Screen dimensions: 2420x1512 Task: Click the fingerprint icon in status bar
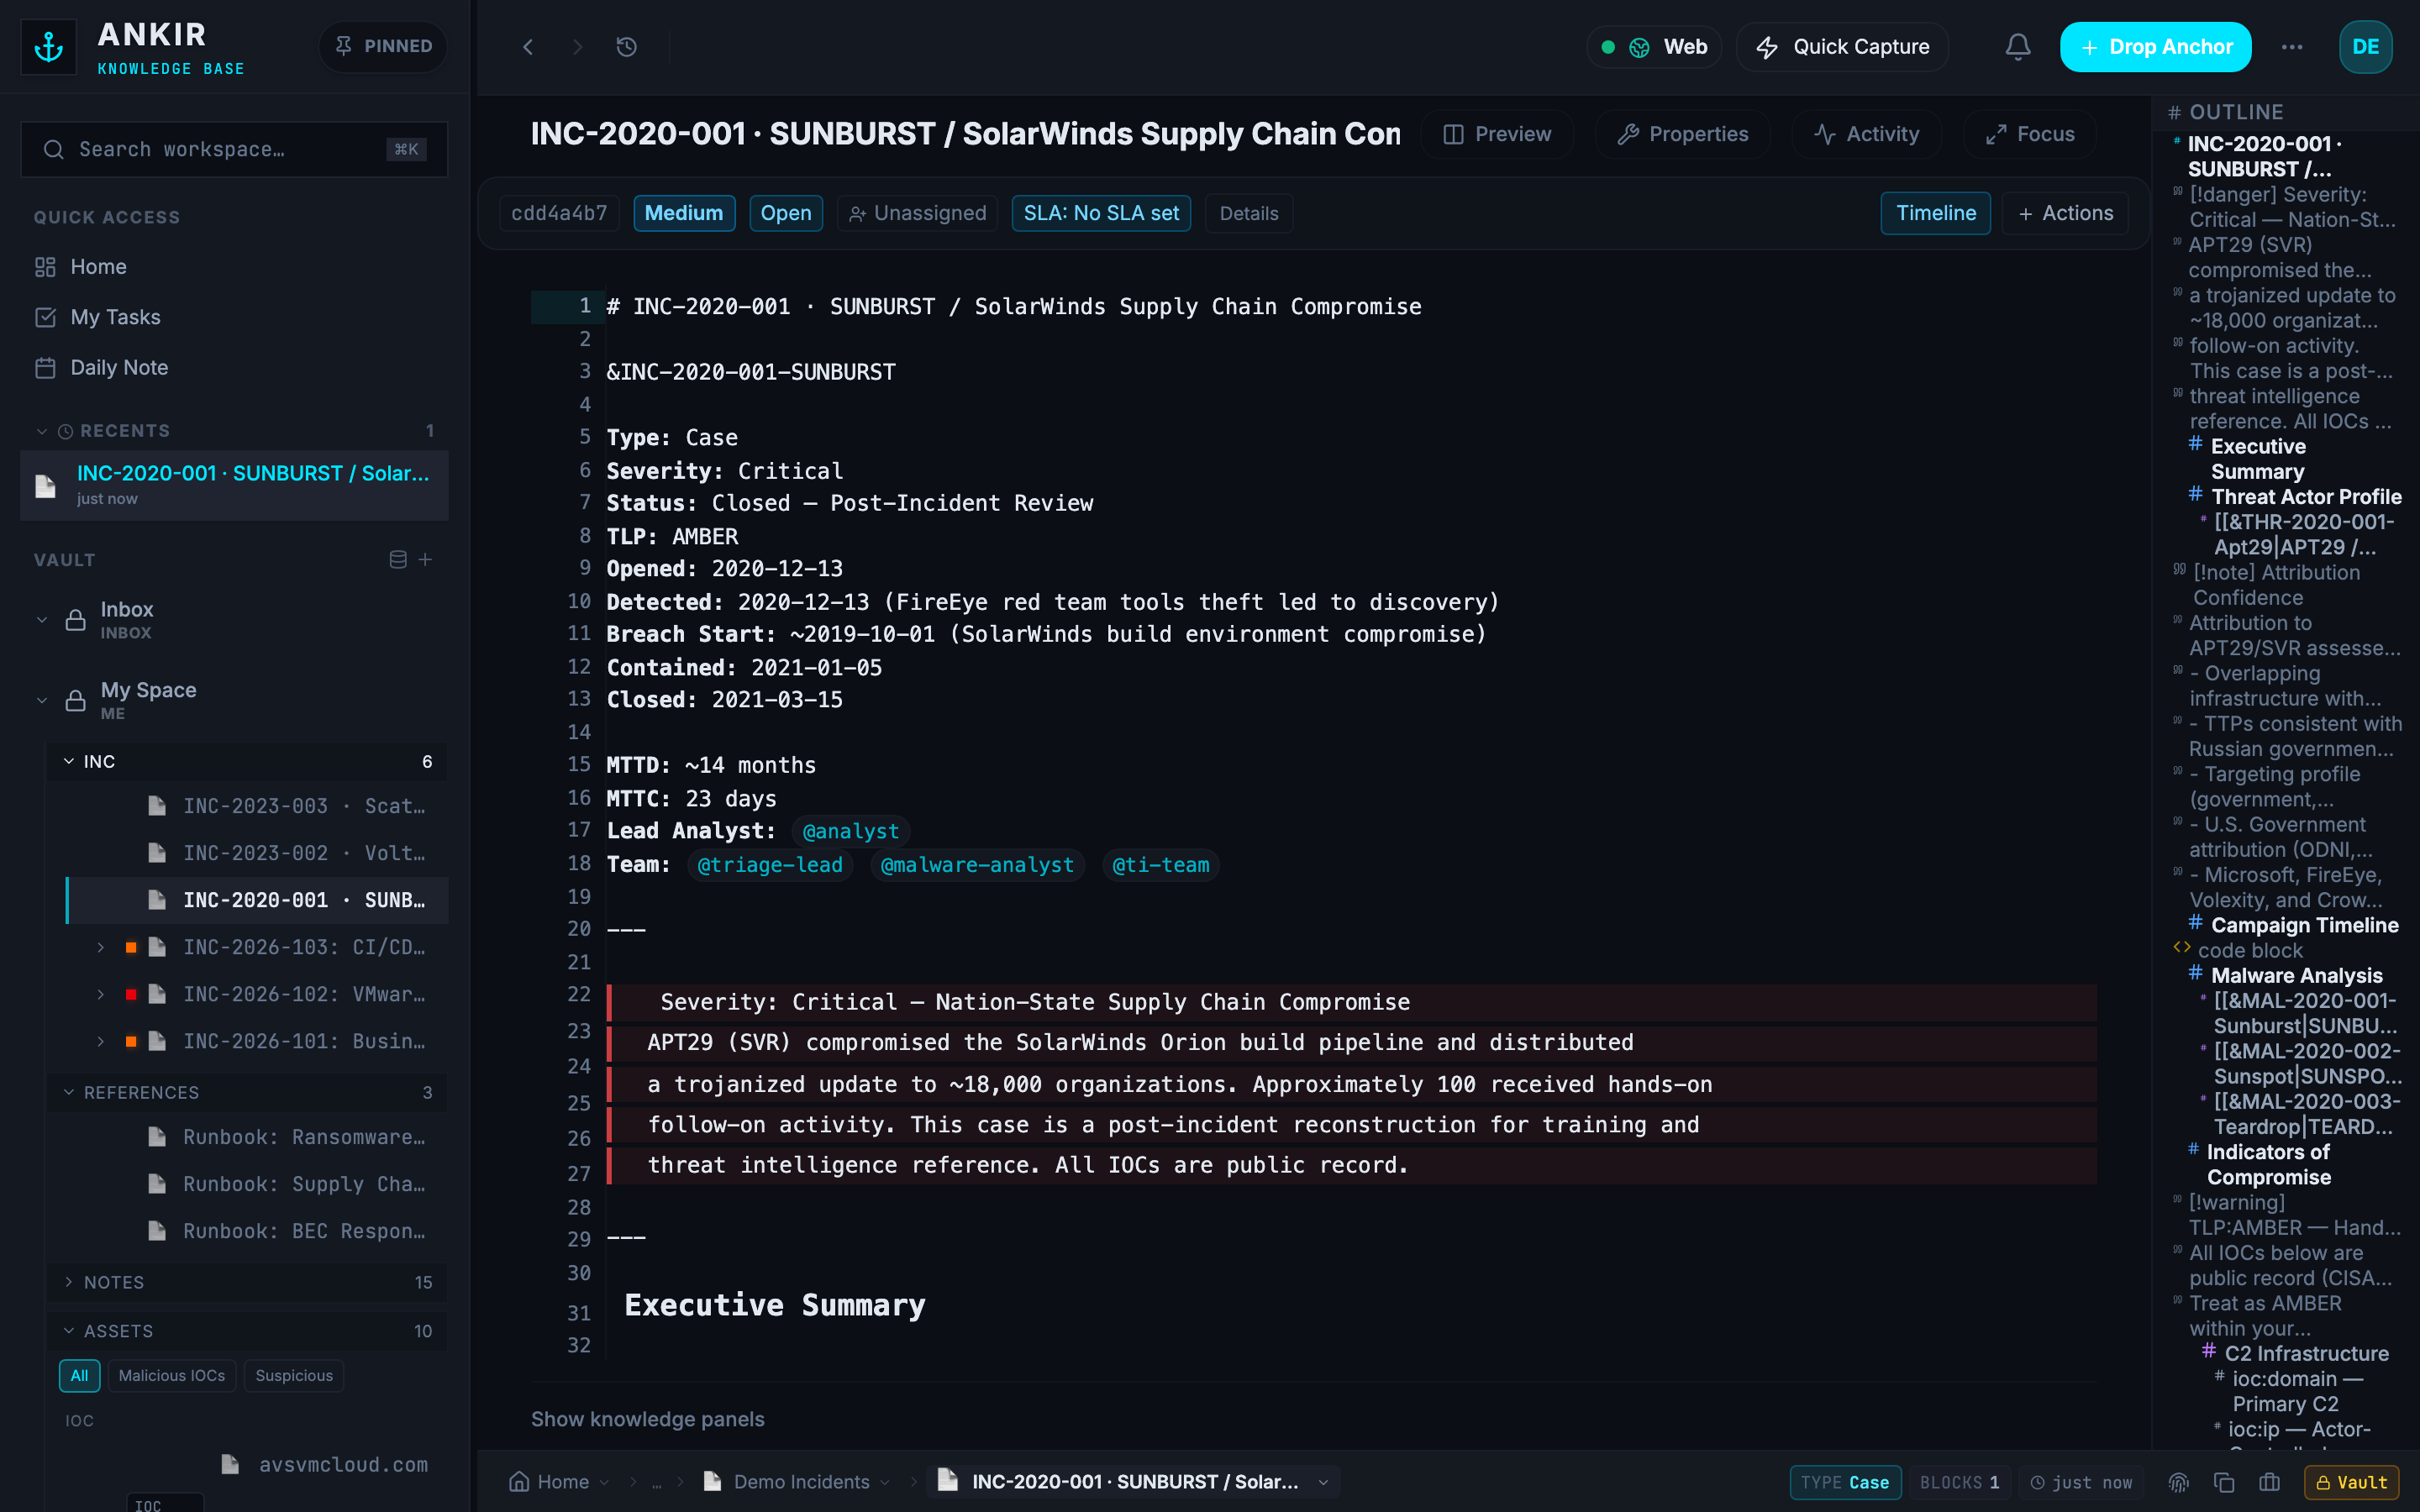pos(2179,1482)
